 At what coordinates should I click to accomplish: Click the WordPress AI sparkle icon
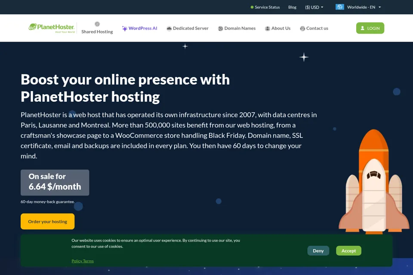(x=125, y=28)
